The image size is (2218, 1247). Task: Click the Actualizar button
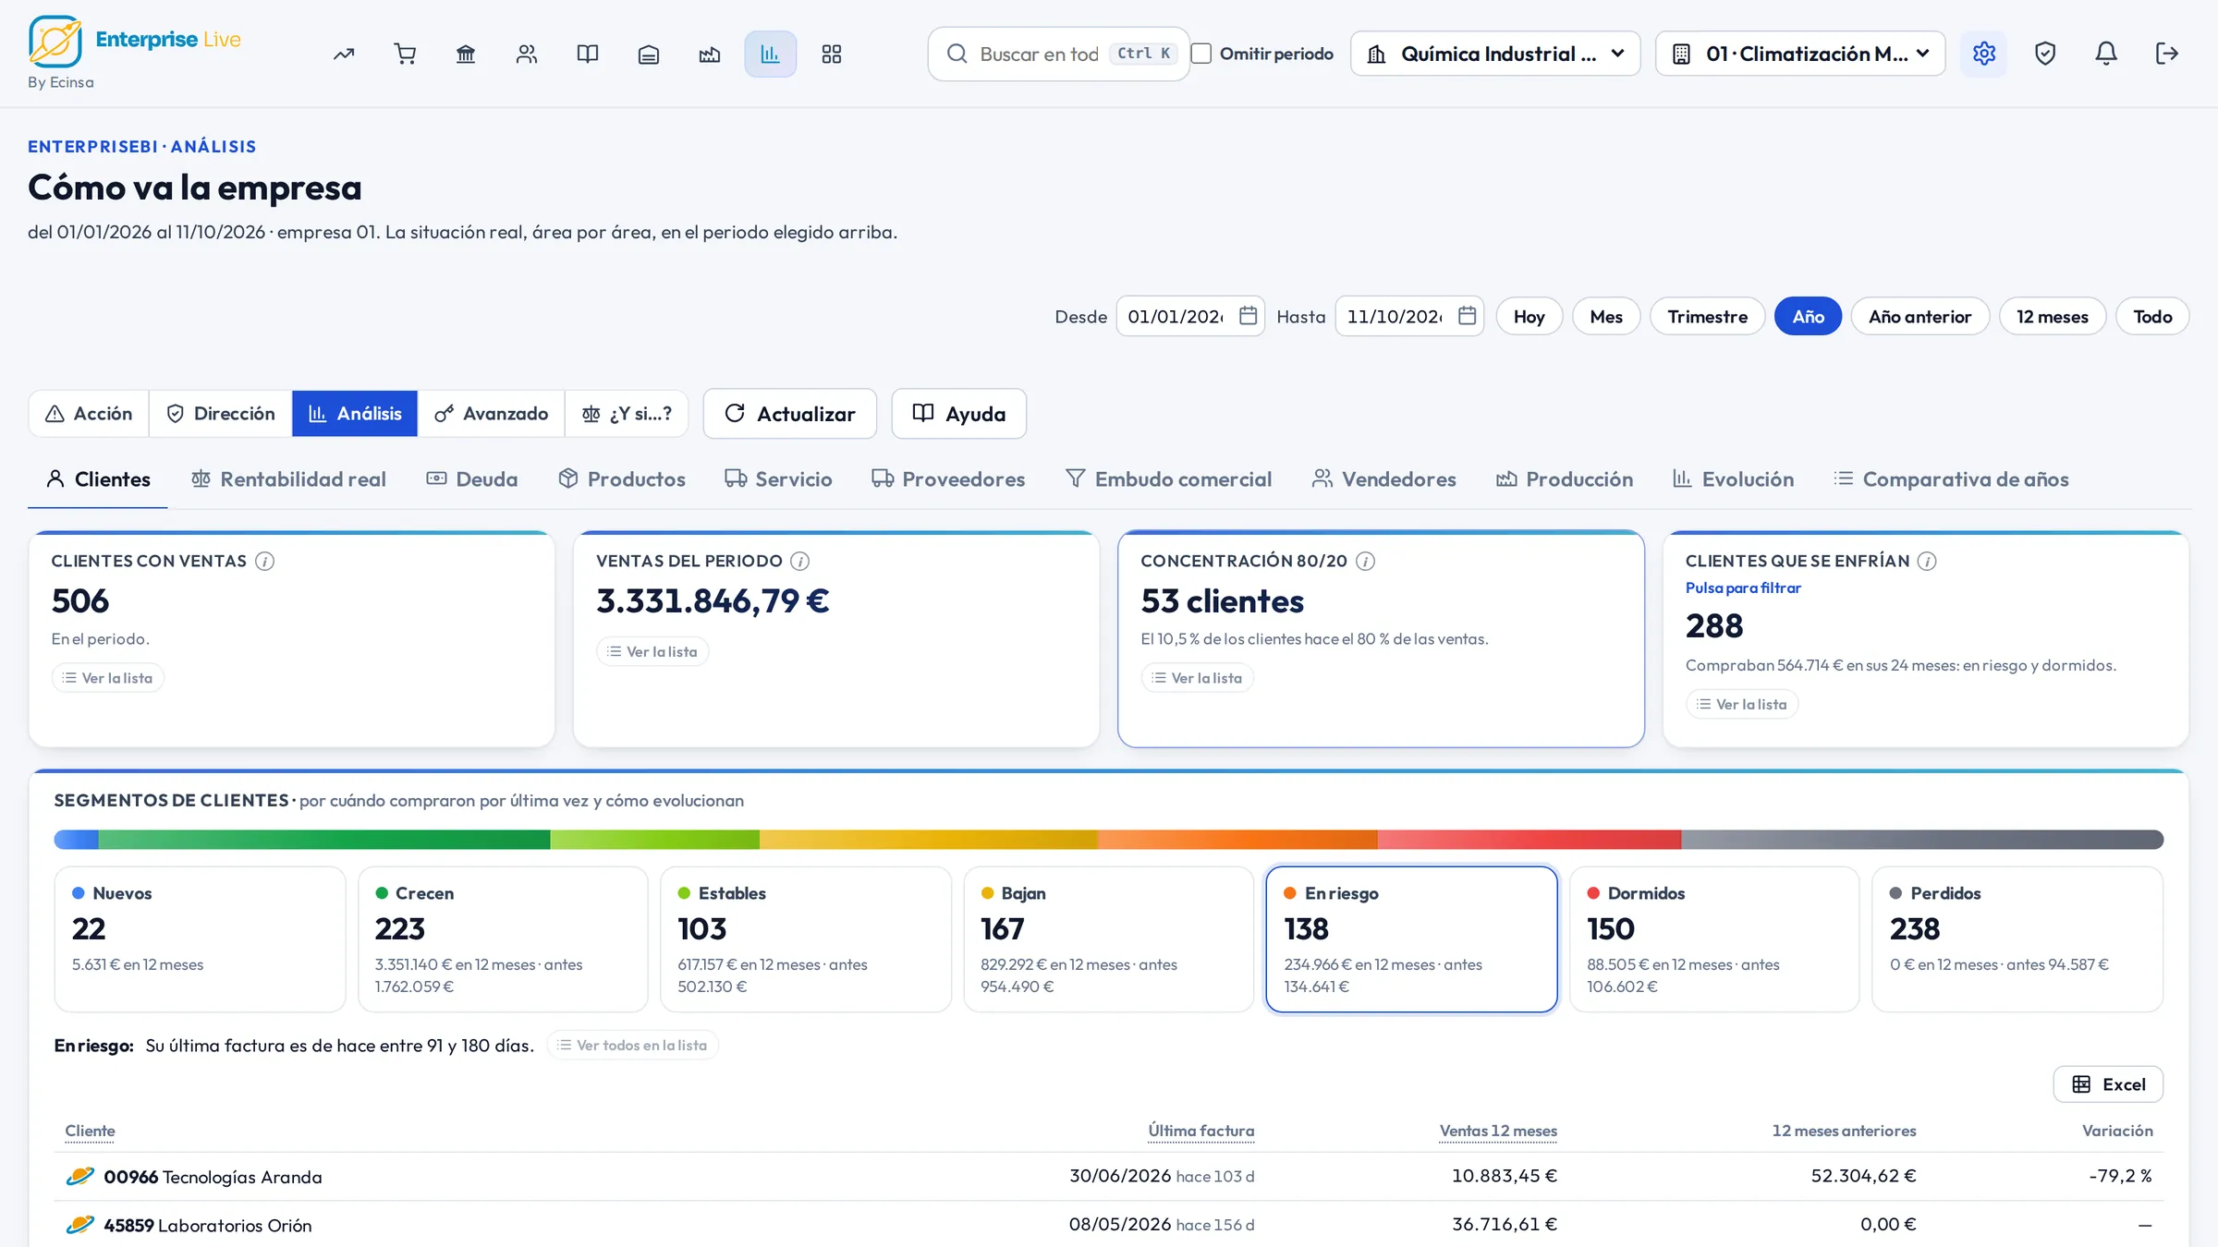[x=790, y=413]
